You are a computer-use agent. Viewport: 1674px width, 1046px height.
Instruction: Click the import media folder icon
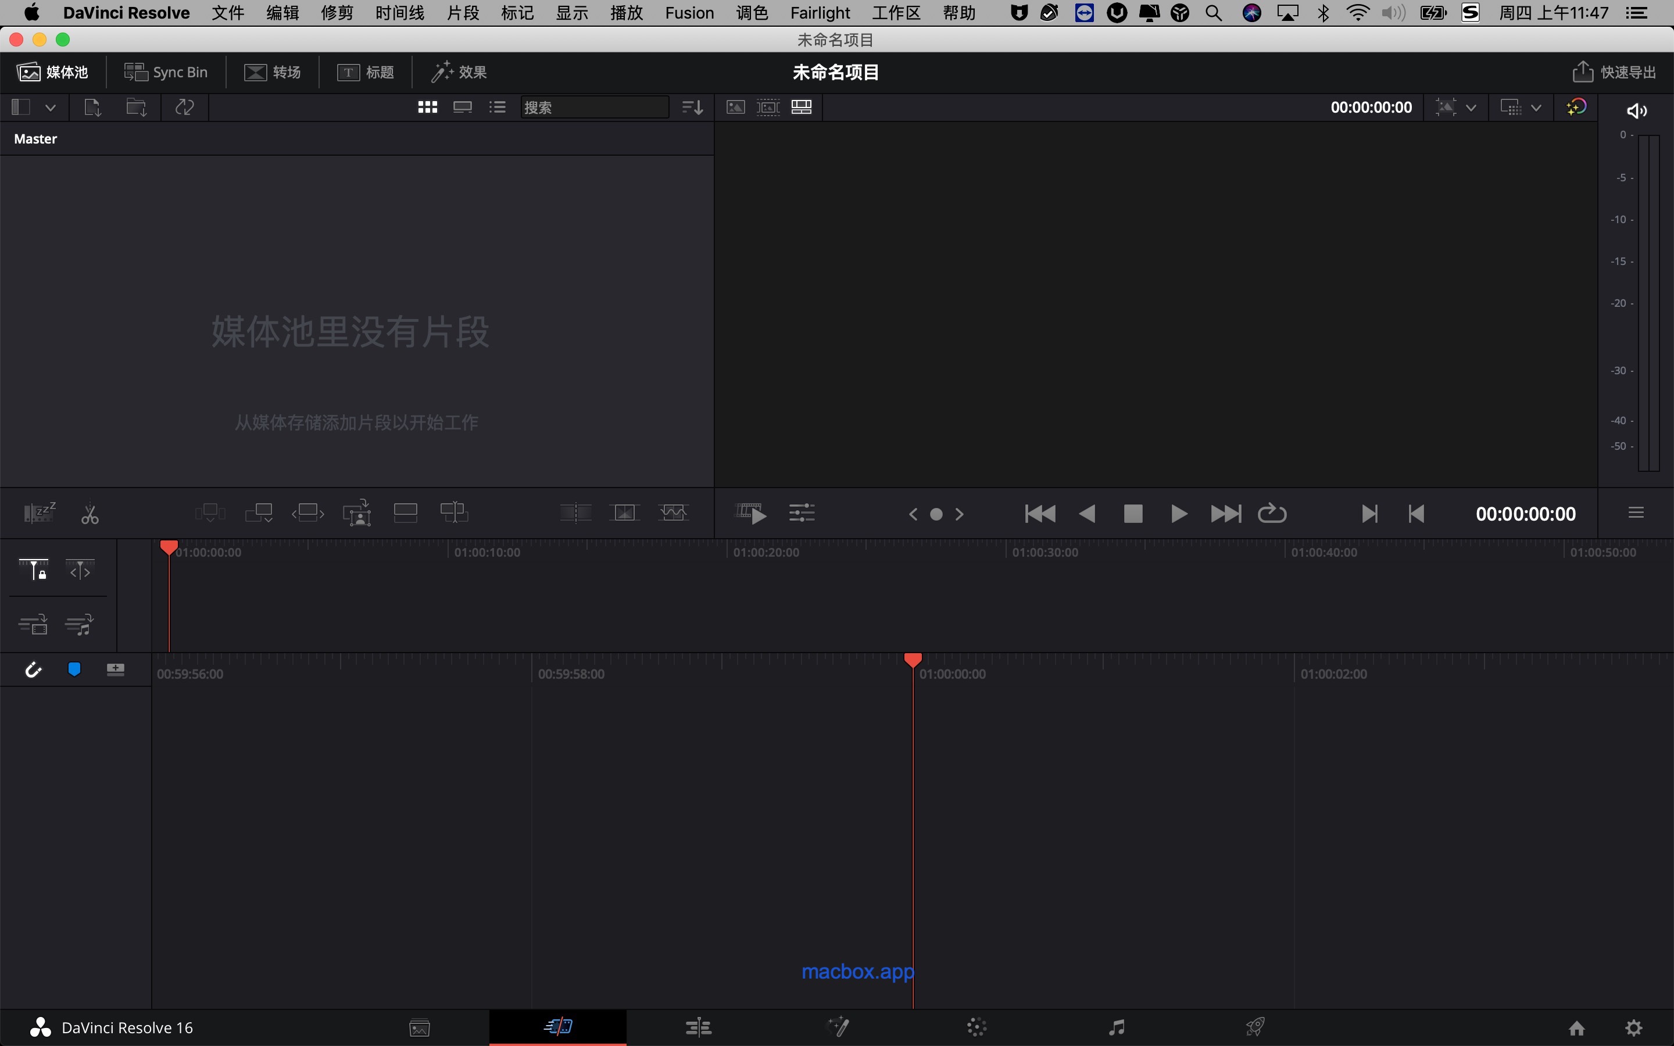(136, 108)
